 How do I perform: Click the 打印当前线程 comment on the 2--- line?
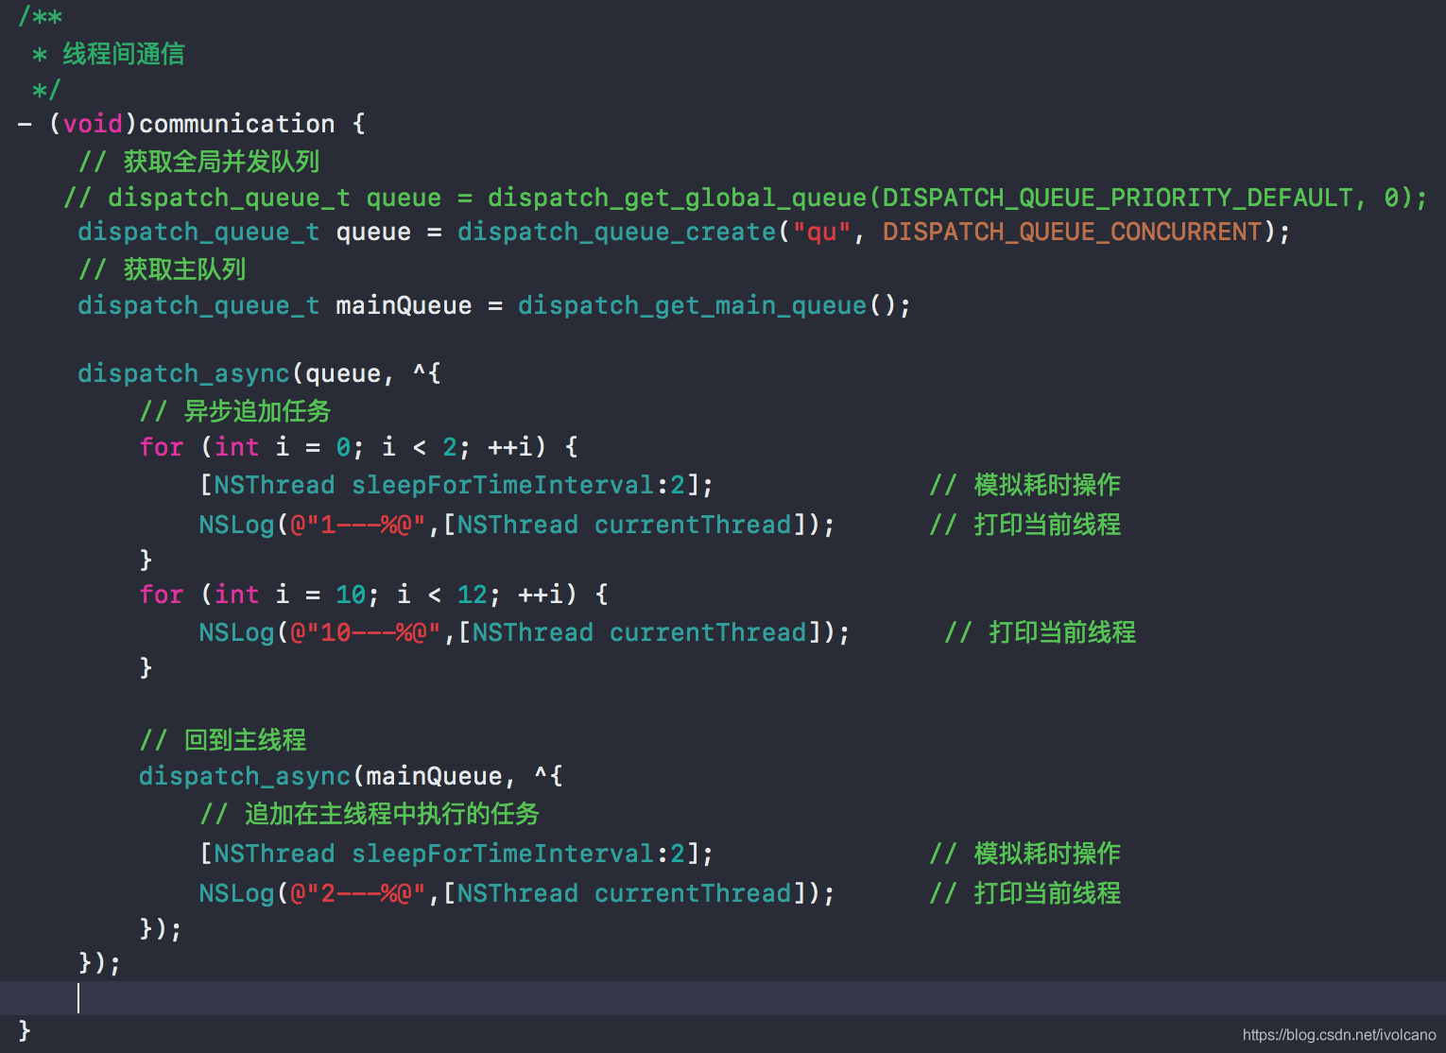click(1025, 893)
